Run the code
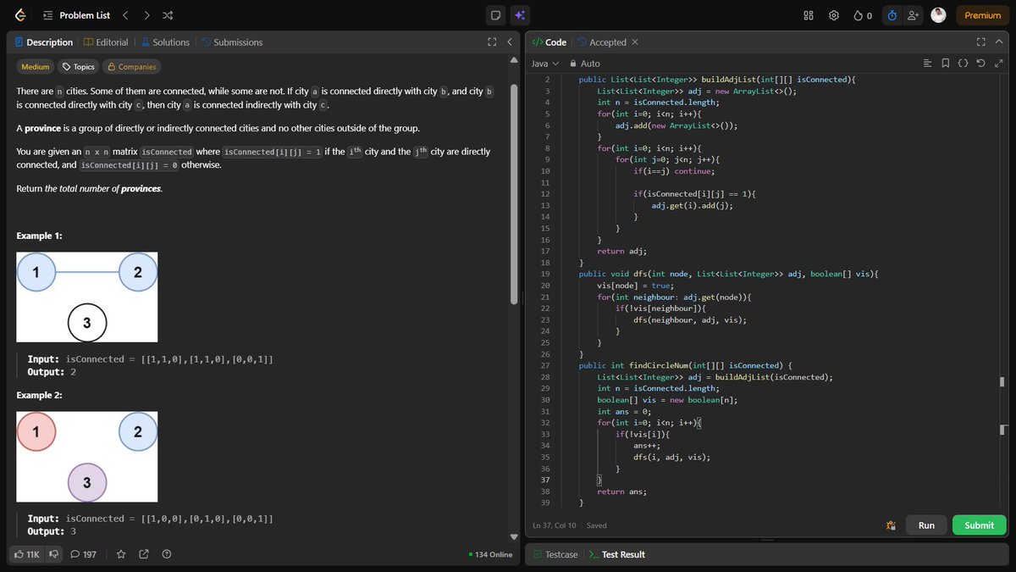 tap(926, 525)
